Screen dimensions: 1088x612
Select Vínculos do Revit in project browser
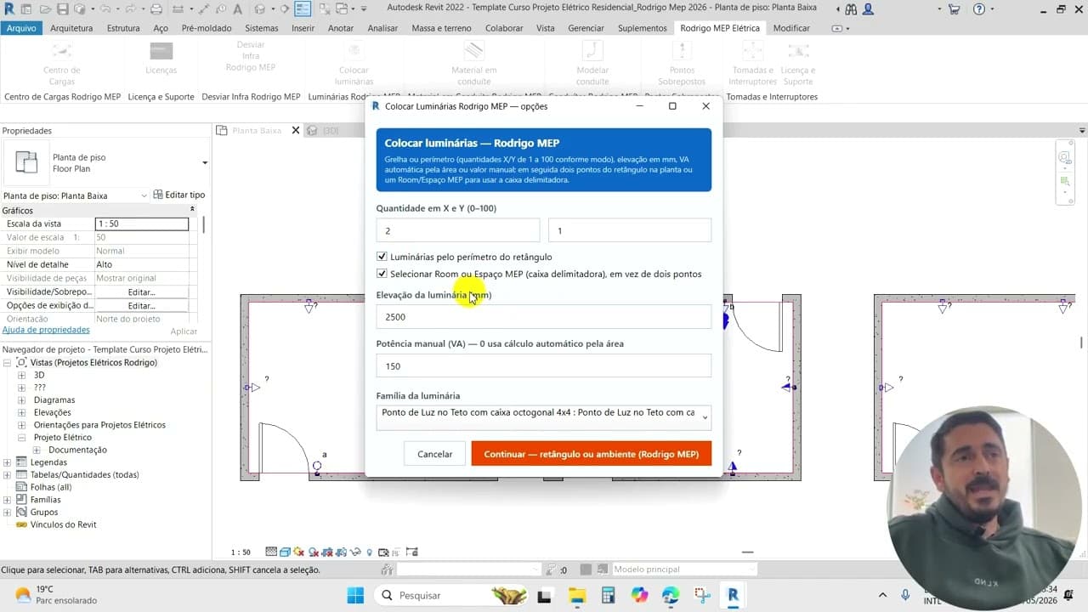coord(63,524)
